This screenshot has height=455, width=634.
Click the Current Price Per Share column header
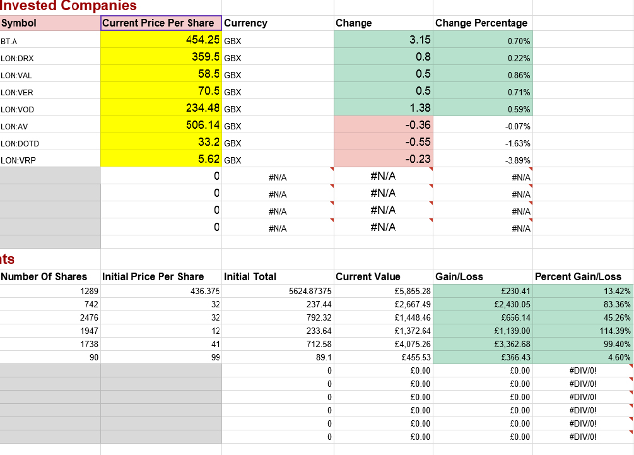coord(161,23)
